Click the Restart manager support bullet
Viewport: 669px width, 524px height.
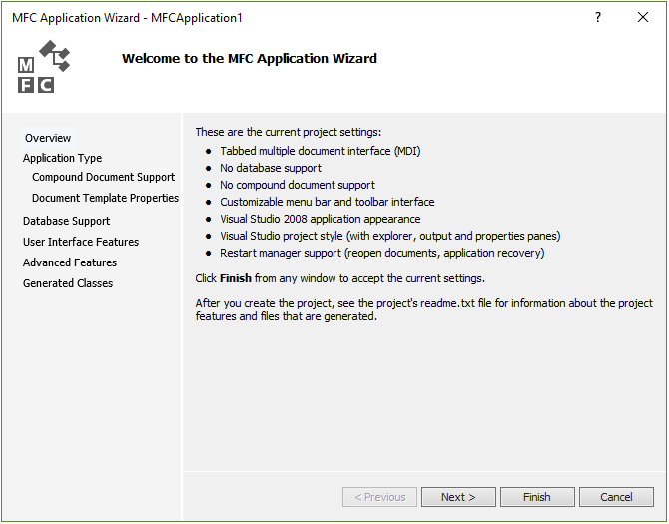[x=382, y=253]
